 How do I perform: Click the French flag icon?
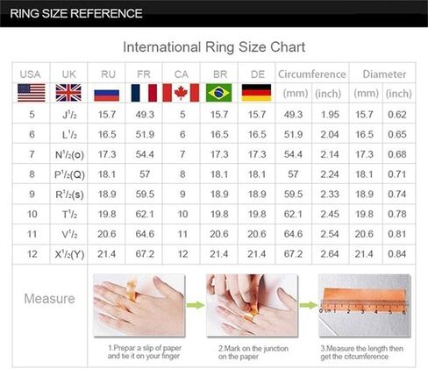click(x=144, y=93)
